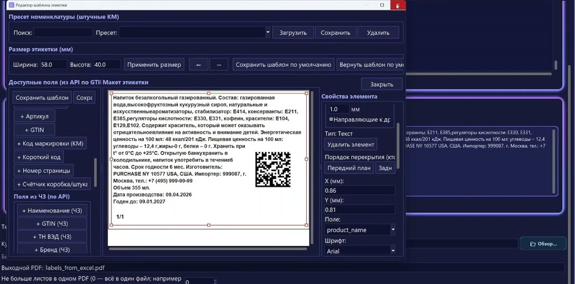Click the 1.0 мм value field
The width and height of the screenshot is (575, 284).
pyautogui.click(x=339, y=109)
